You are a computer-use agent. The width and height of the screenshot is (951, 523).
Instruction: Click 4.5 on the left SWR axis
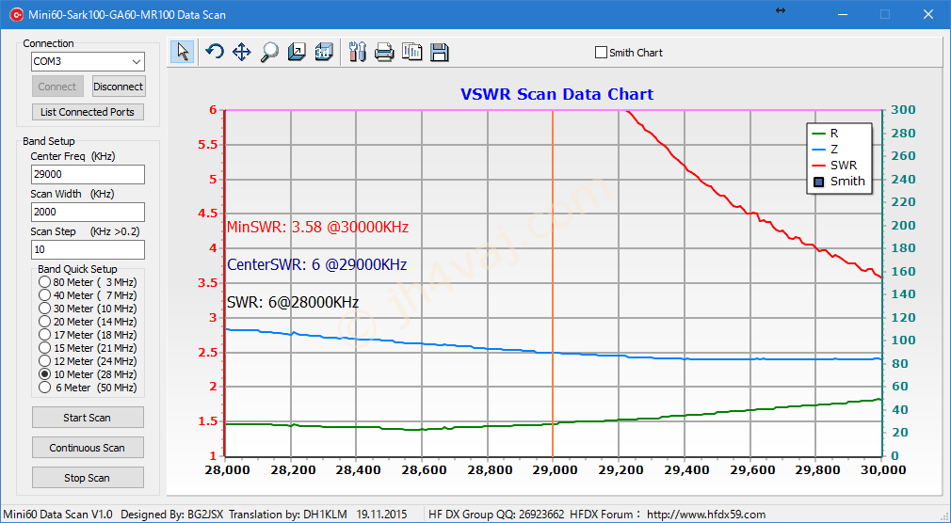click(x=209, y=214)
